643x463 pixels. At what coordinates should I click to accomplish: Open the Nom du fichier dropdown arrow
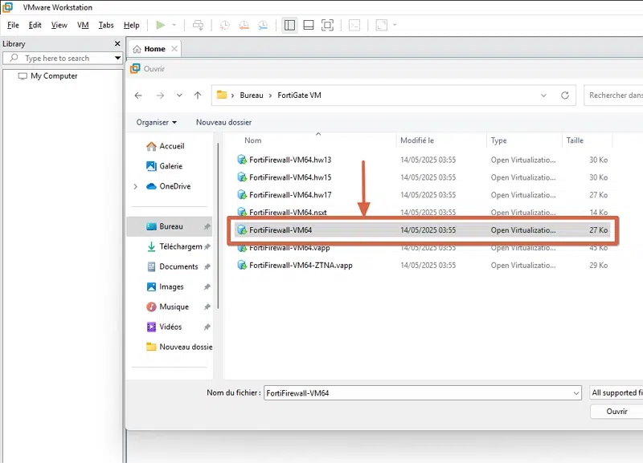coord(575,393)
